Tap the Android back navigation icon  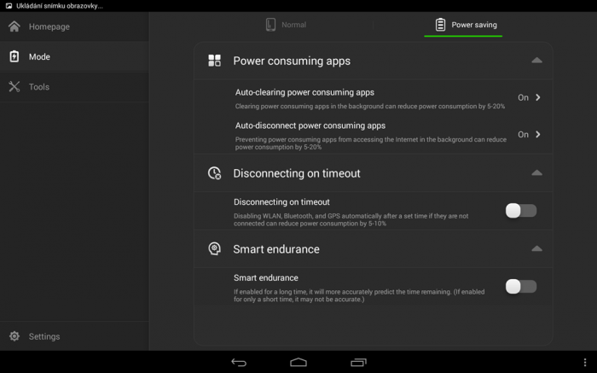239,363
